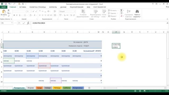Toggle Underline Ч formatting
The height and width of the screenshot is (95, 169).
[x=20, y=15]
